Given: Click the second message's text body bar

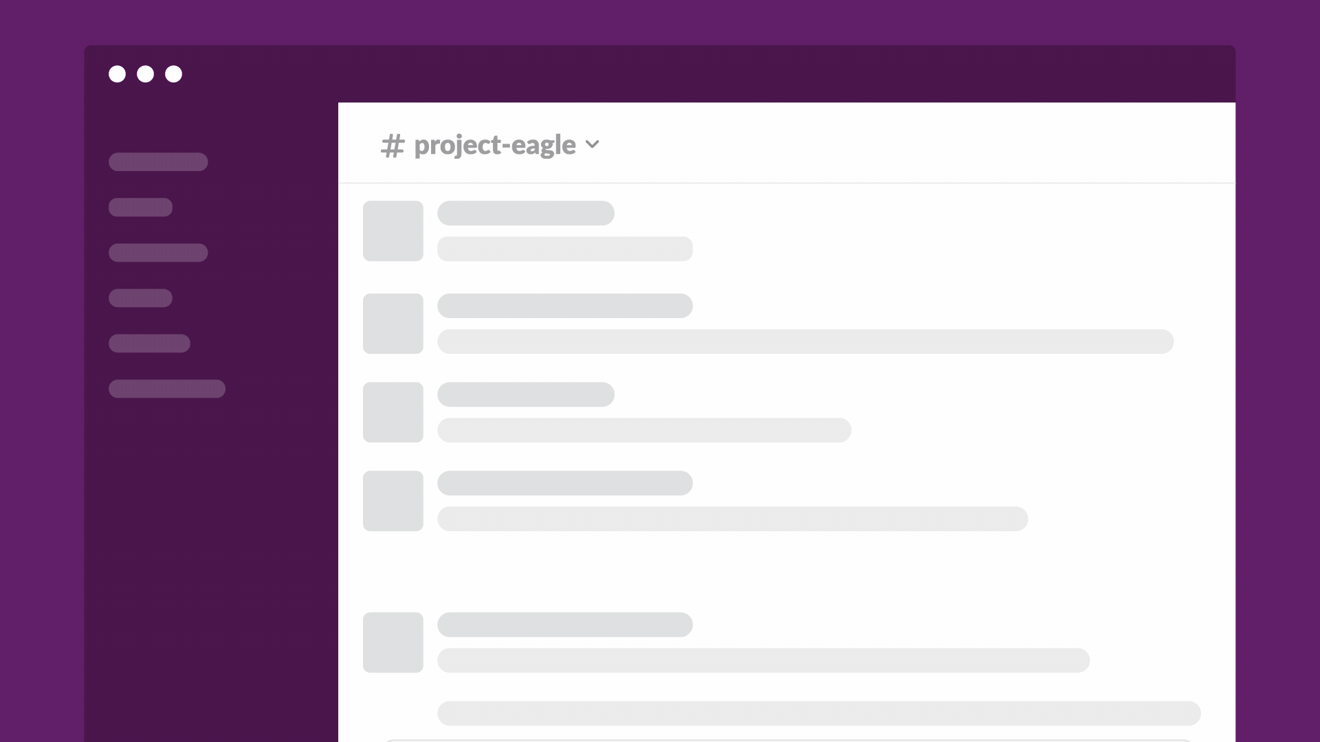Looking at the screenshot, I should coord(805,341).
